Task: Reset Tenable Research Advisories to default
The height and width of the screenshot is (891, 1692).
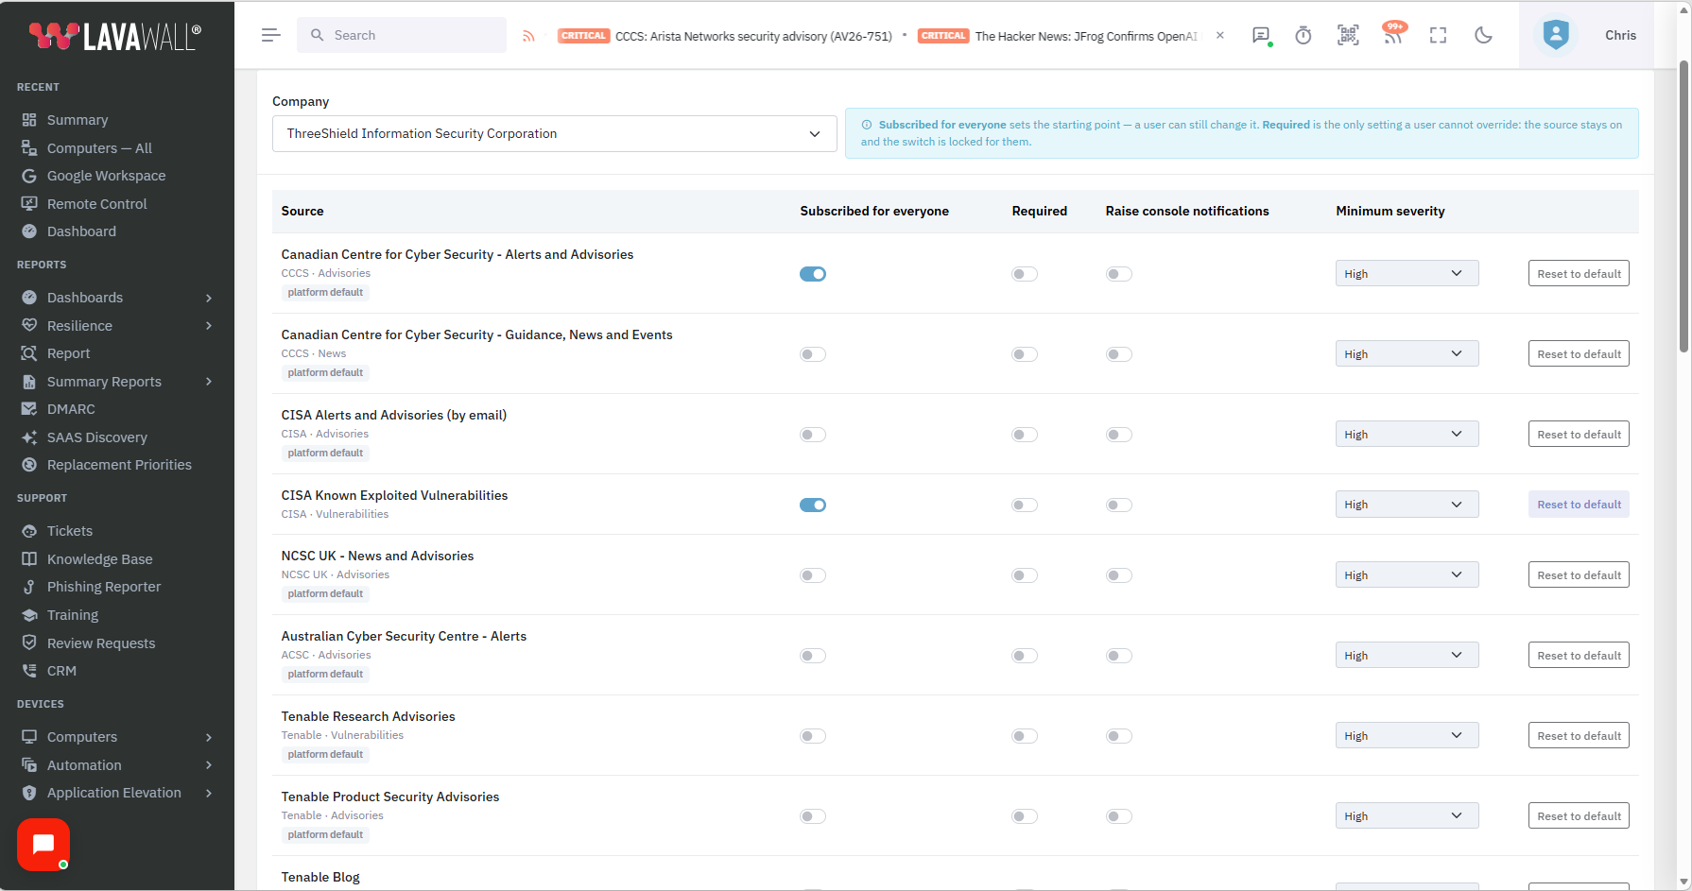Action: pyautogui.click(x=1579, y=736)
